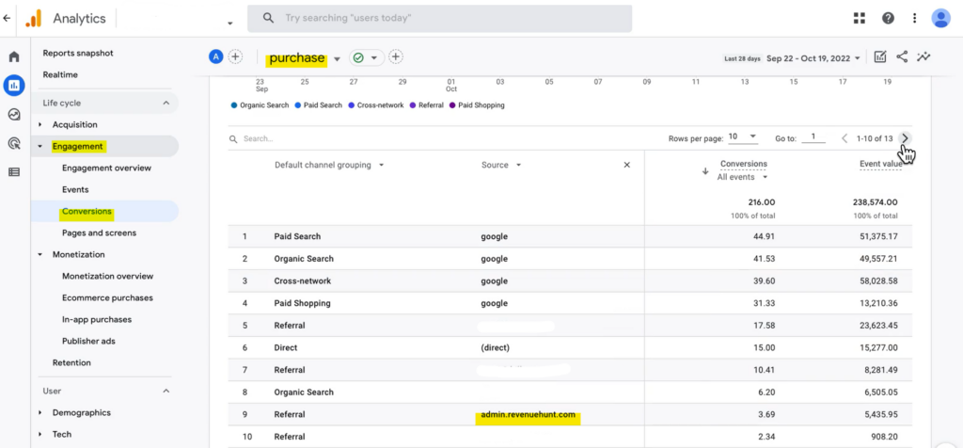
Task: Click the share report icon
Action: (x=902, y=57)
